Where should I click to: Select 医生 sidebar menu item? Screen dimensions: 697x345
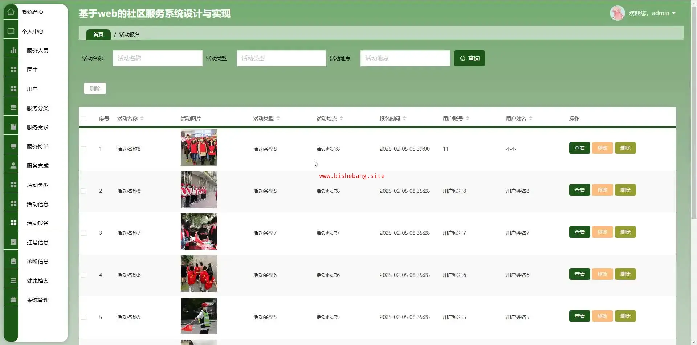click(32, 70)
